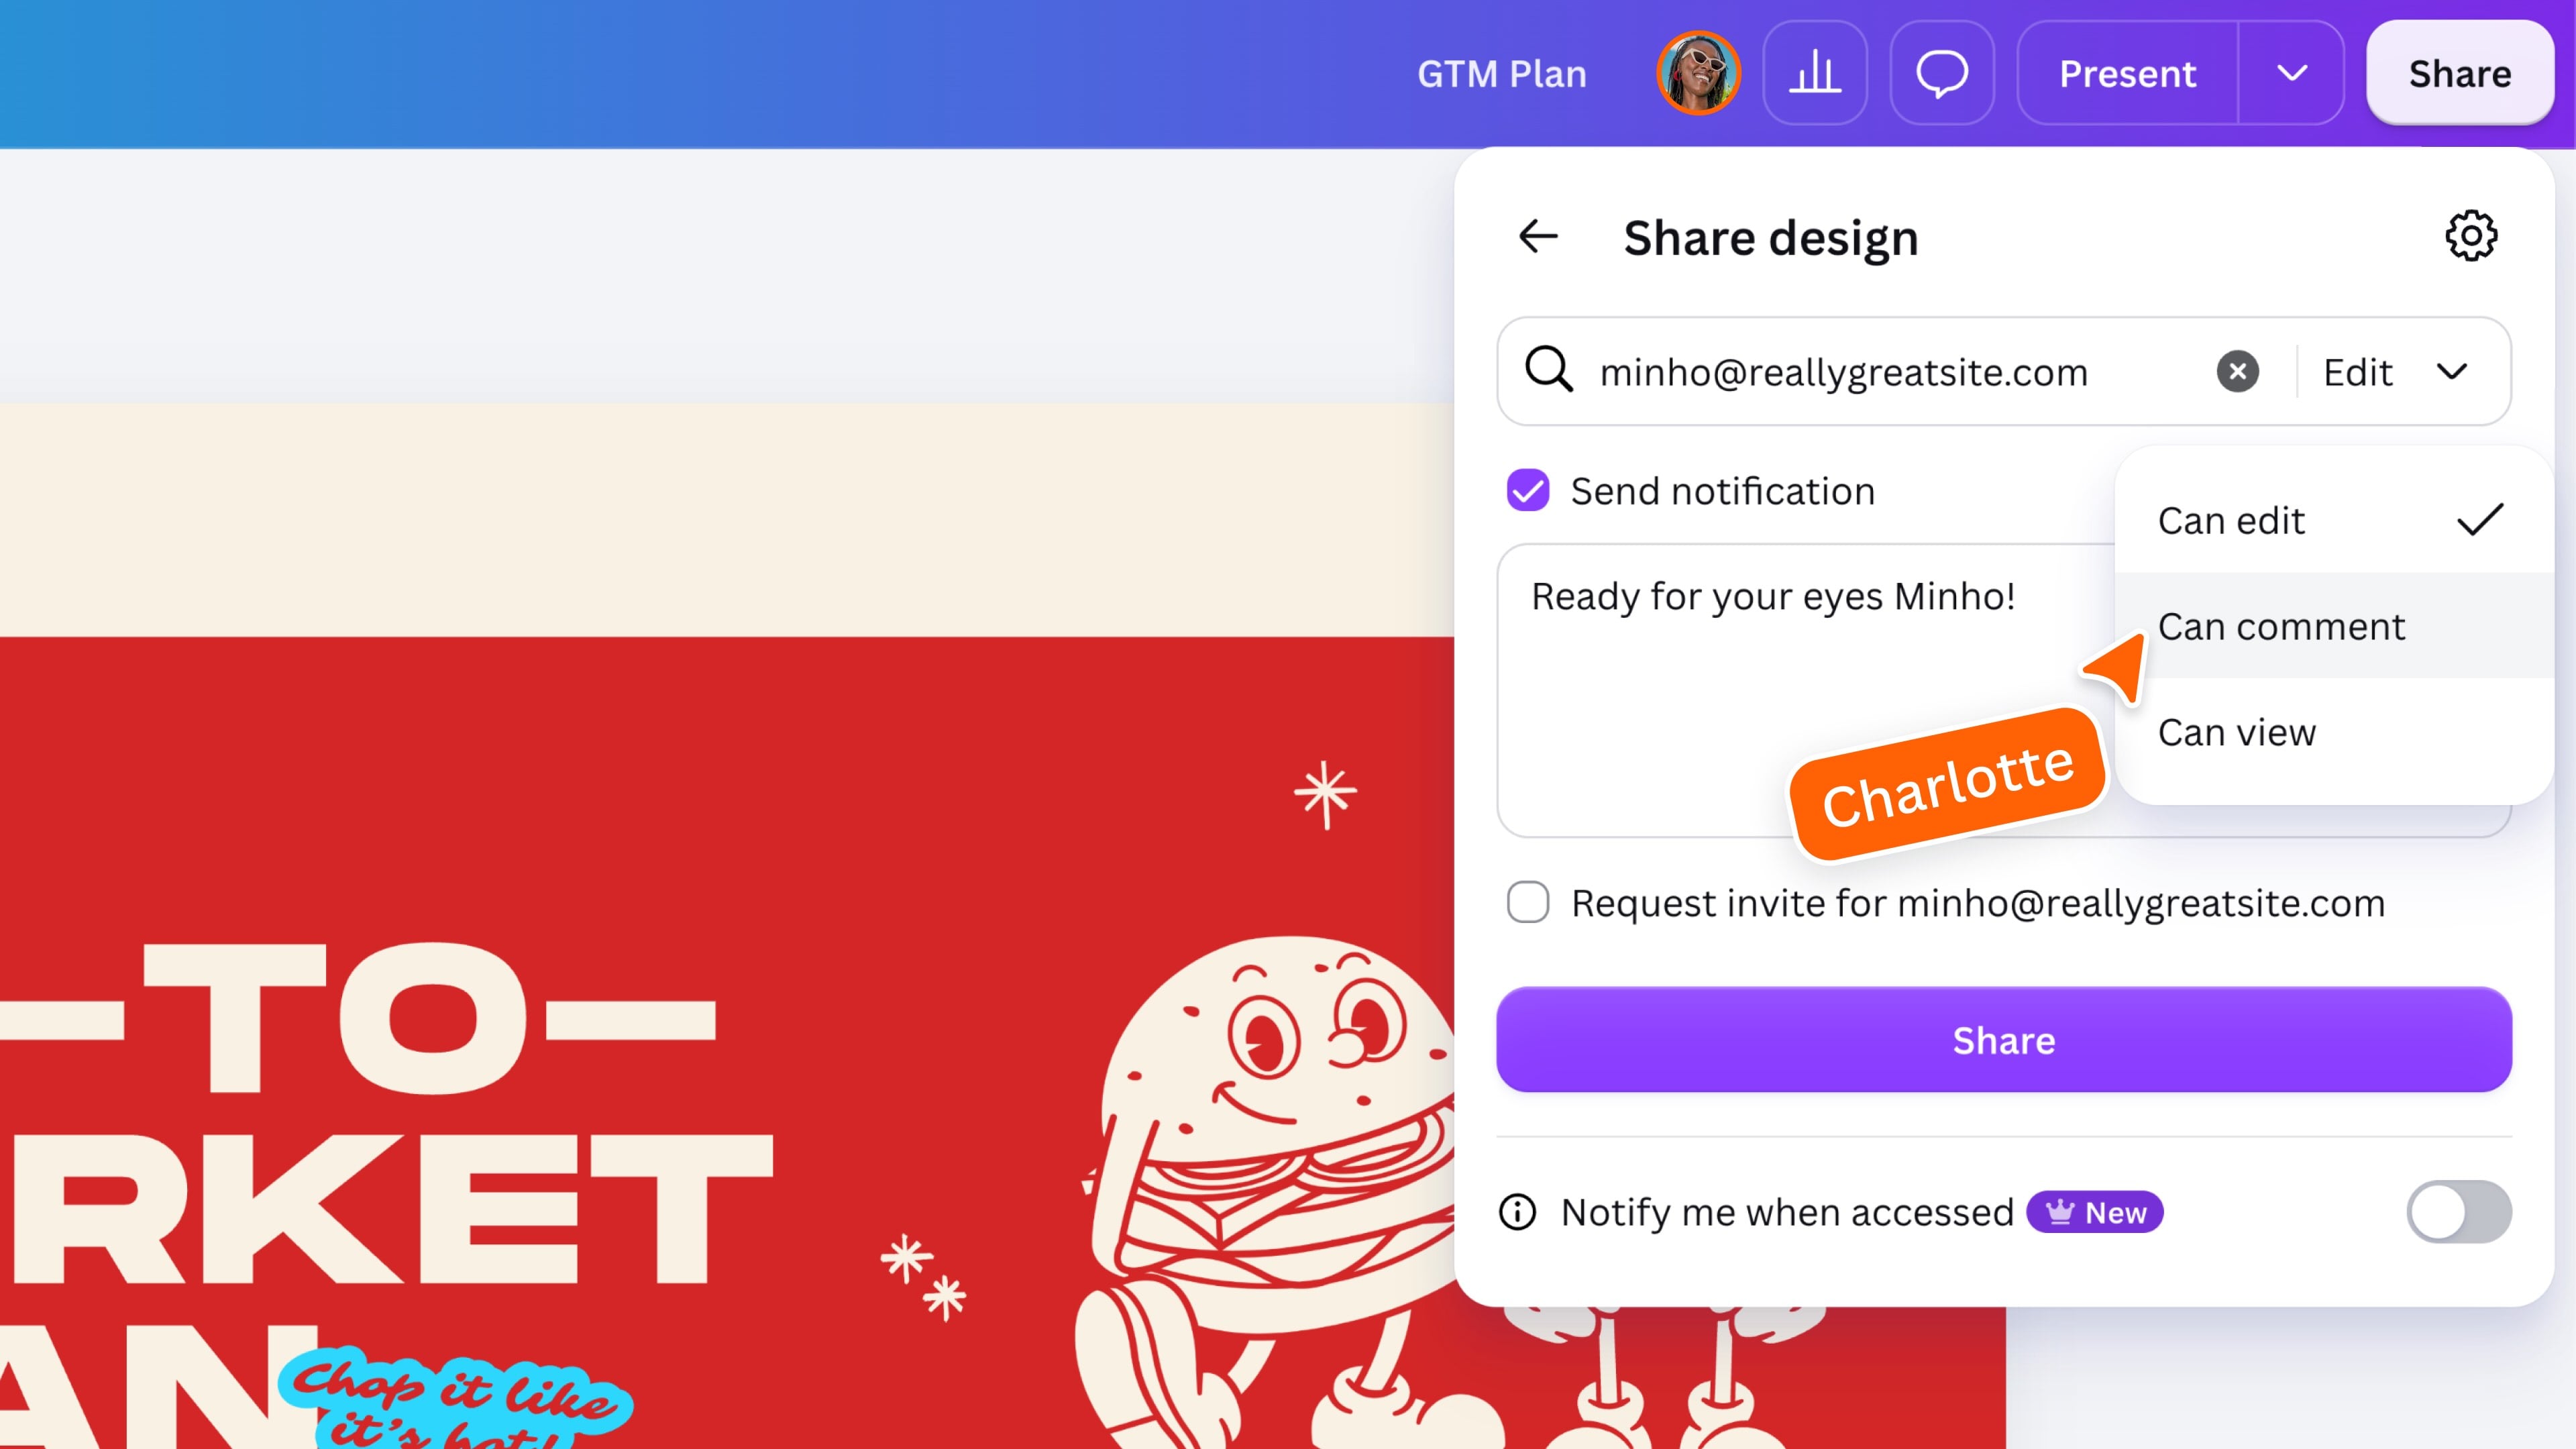Uncheck the Send notification checkbox
Viewport: 2576px width, 1449px height.
[x=1528, y=491]
